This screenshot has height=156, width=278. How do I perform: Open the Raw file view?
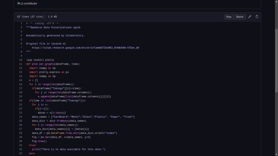229,17
